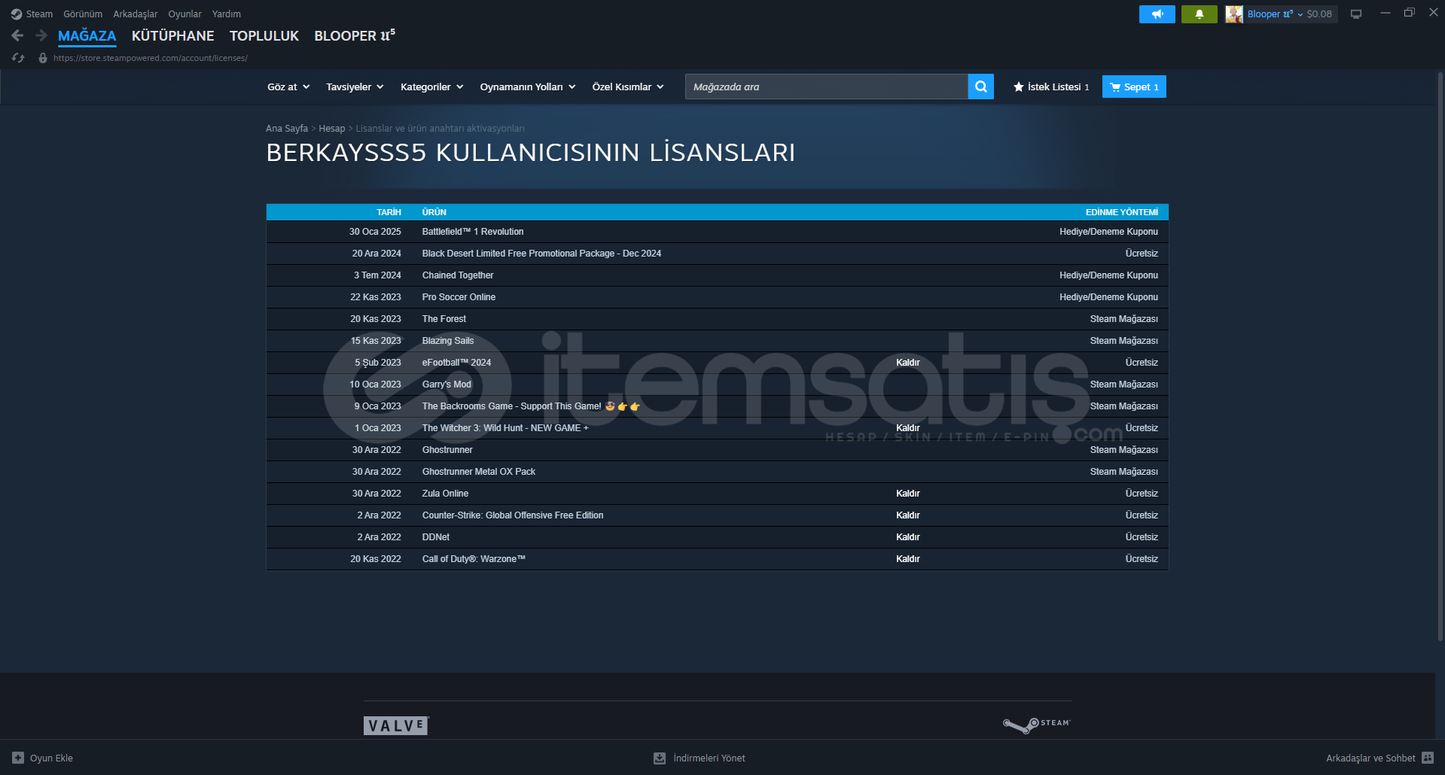Viewport: 1445px width, 775px height.
Task: Open İstek Listesi wishlist
Action: [1051, 87]
